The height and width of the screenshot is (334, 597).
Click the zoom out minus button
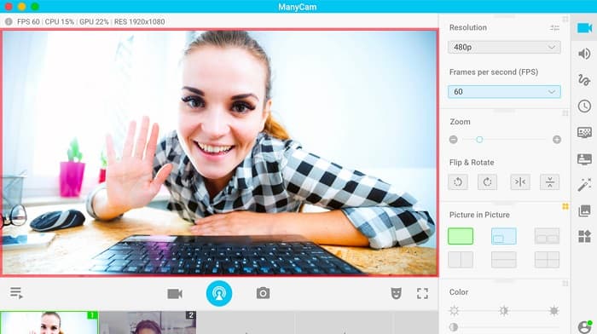453,140
